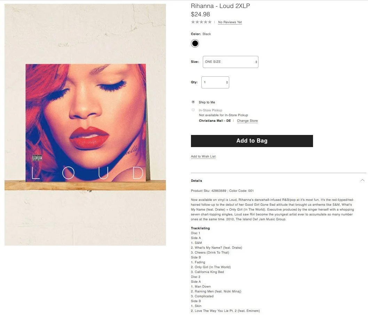Click the Add to Wish List link
The height and width of the screenshot is (315, 368).
(x=203, y=156)
